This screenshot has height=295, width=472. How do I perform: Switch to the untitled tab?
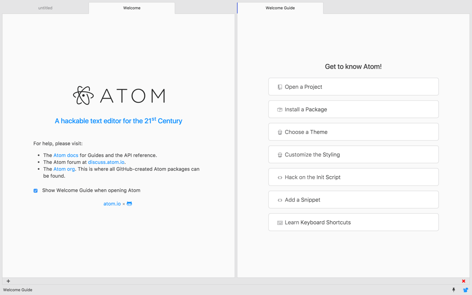[x=45, y=8]
